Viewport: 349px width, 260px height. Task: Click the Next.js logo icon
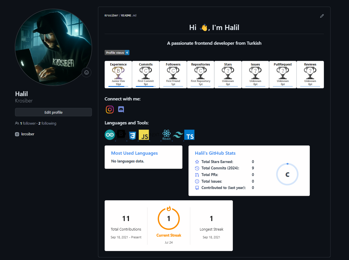pos(155,135)
